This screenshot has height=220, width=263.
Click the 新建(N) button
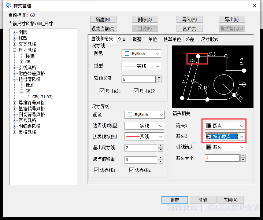103,19
